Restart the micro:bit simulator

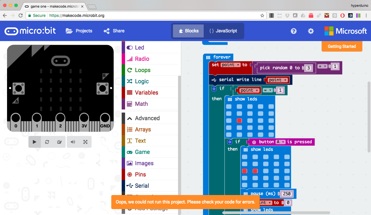coord(47,142)
